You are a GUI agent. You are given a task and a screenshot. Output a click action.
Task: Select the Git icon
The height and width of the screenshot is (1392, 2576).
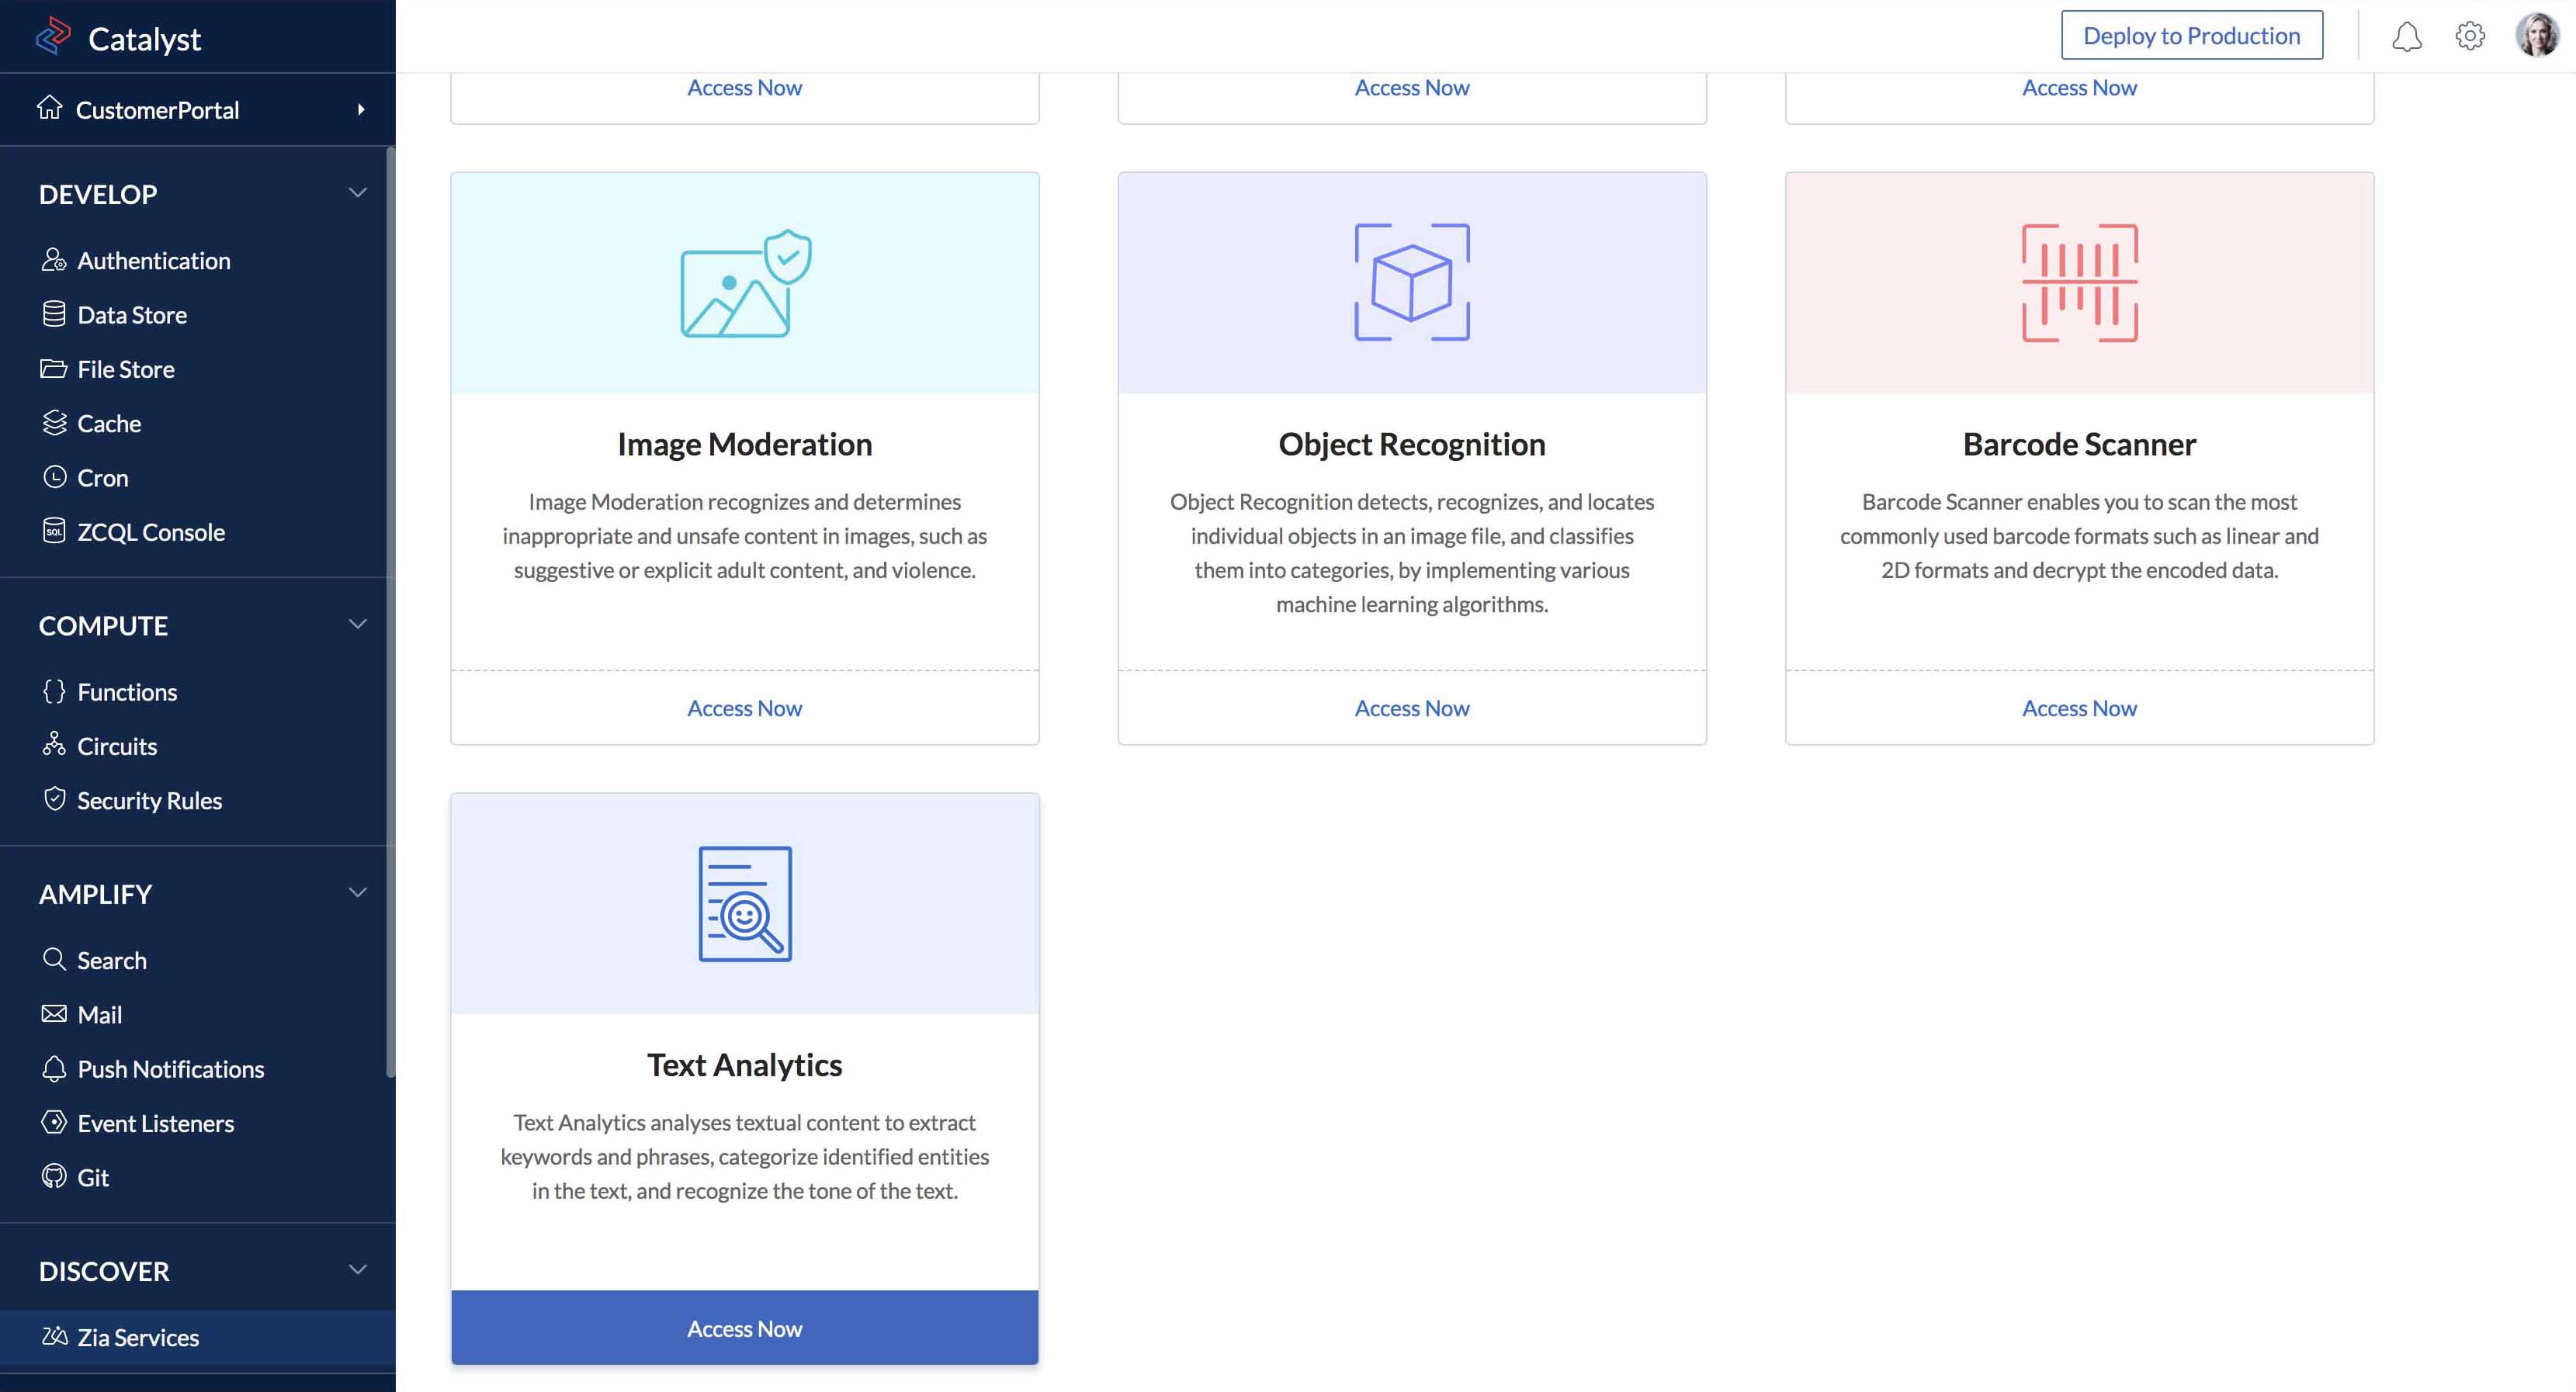54,1177
